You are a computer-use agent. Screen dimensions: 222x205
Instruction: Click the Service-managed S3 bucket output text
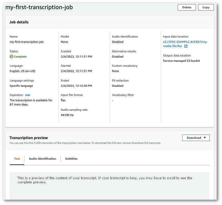point(181,61)
